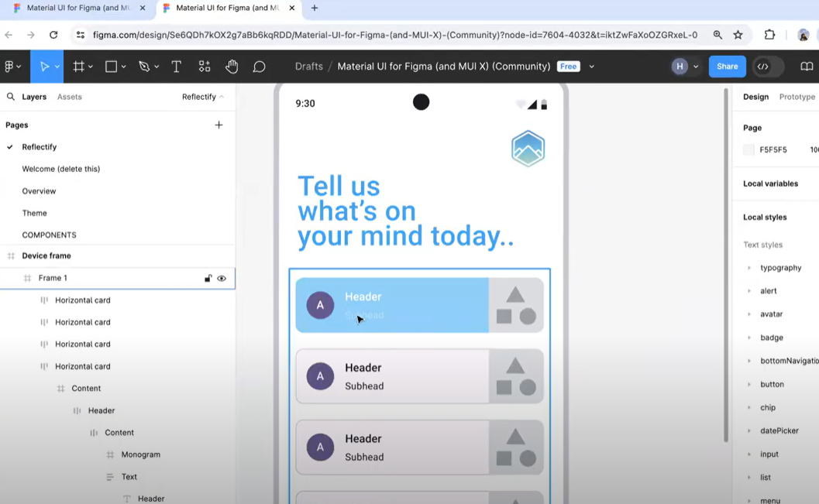
Task: Switch to first Material UI browser tab
Action: [78, 8]
